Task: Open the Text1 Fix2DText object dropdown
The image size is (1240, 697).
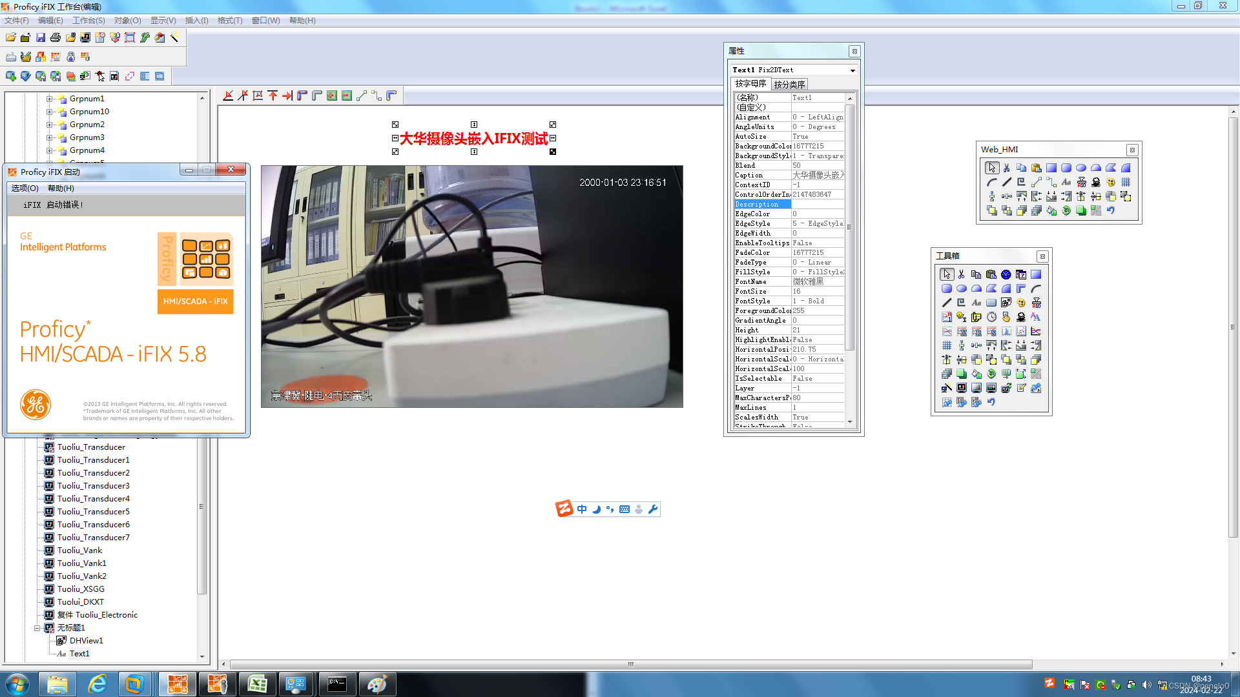Action: (x=852, y=70)
